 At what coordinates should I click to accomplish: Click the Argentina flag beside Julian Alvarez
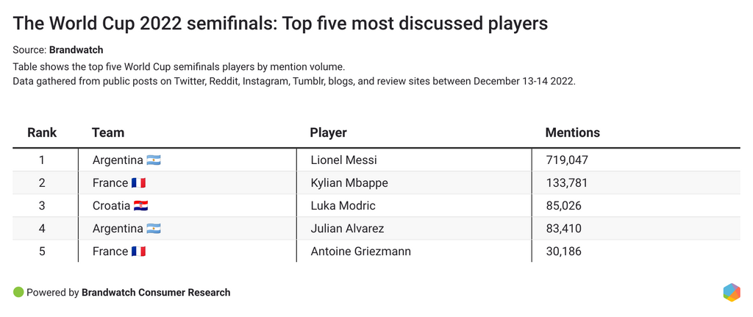click(154, 229)
